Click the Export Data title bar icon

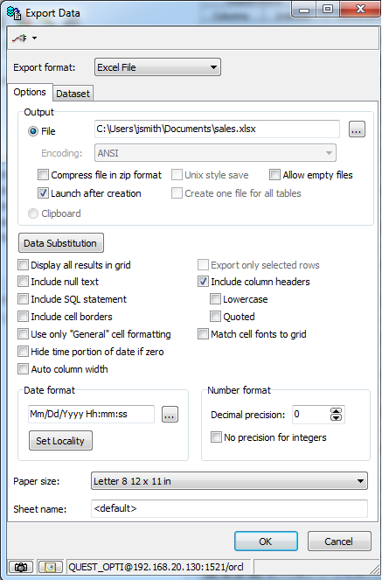pos(14,13)
